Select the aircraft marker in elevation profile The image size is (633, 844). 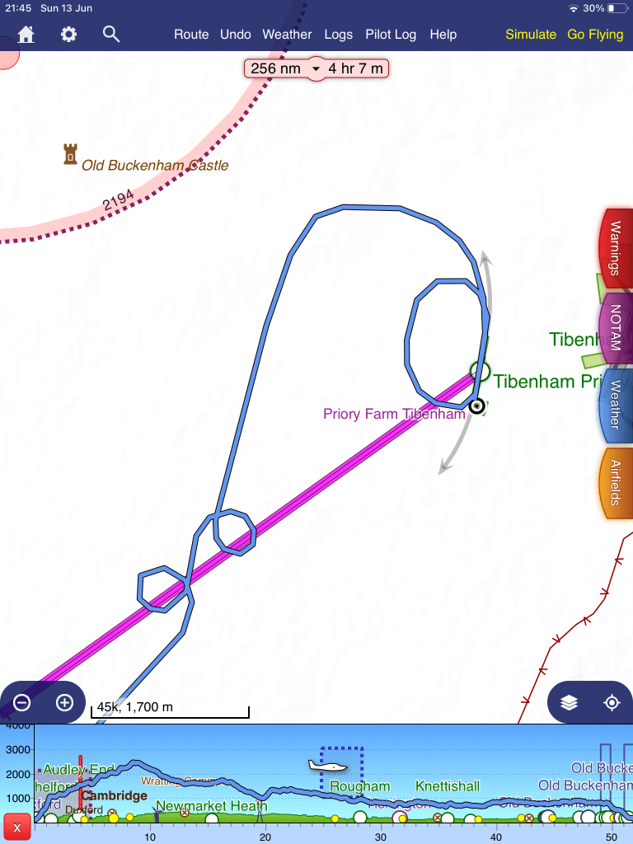pos(330,766)
